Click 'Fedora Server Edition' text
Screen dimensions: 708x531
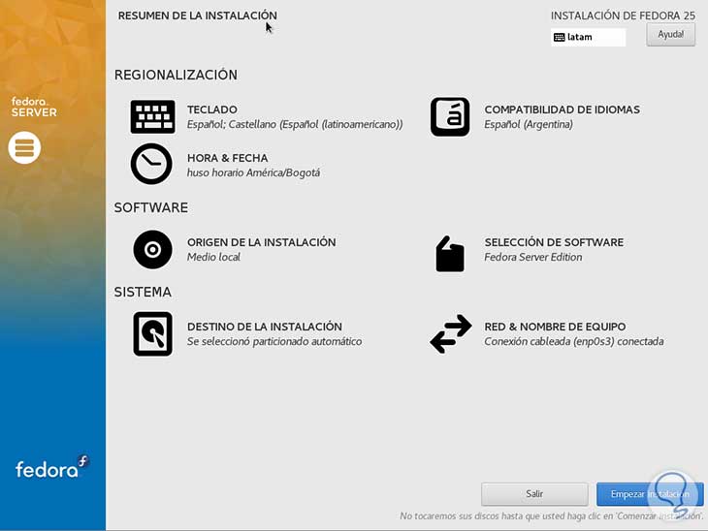coord(532,257)
